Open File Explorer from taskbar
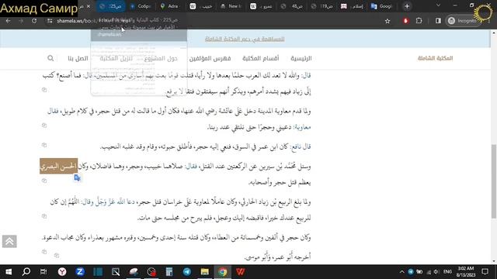The width and height of the screenshot is (497, 279). pos(205,272)
